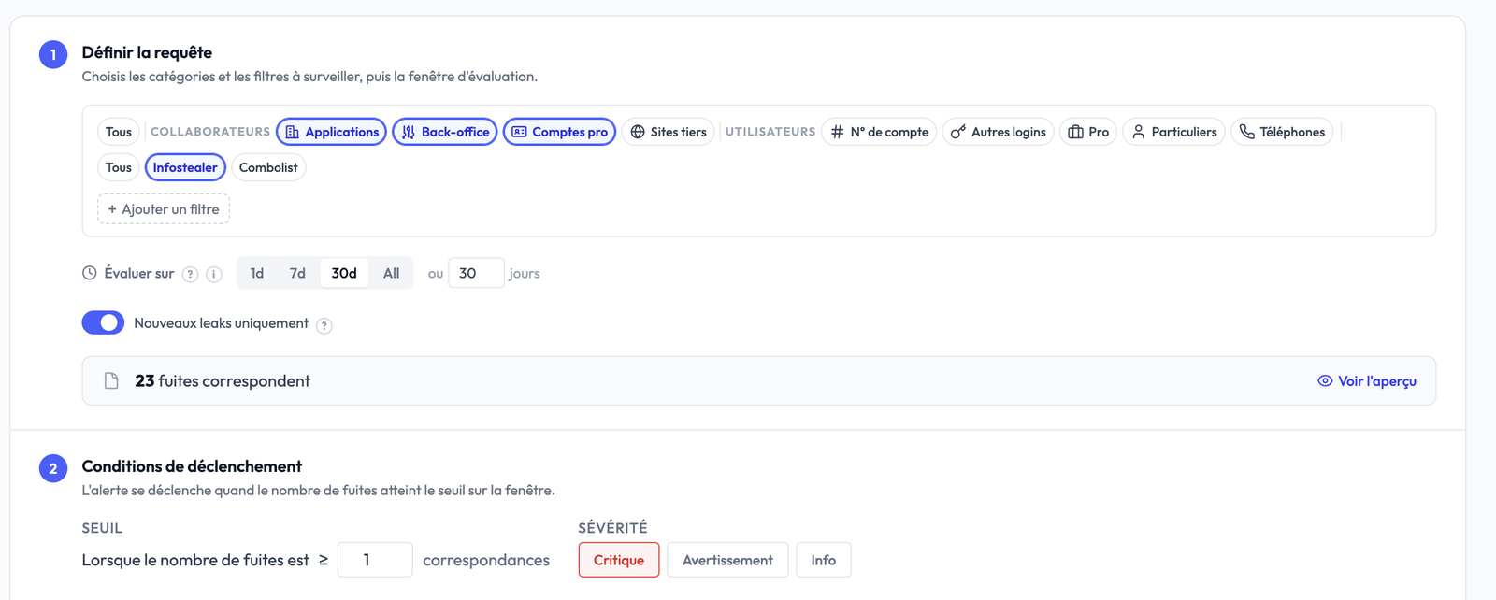
Task: Open help icon next to Nouveaux leaks uniquement
Action: [324, 325]
